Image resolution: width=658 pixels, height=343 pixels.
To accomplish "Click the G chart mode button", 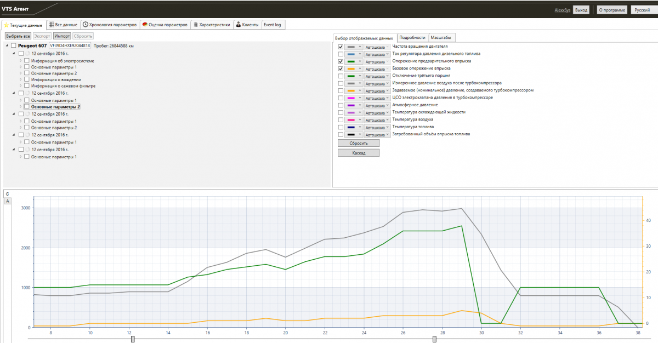I will tap(7, 195).
